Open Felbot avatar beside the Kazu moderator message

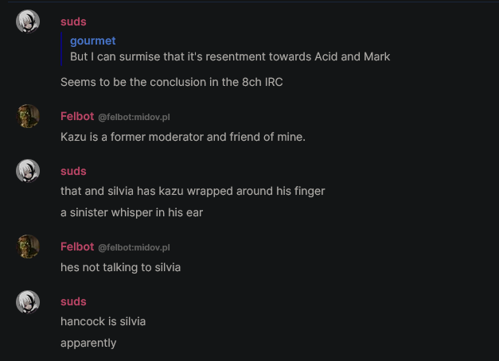[x=28, y=116]
